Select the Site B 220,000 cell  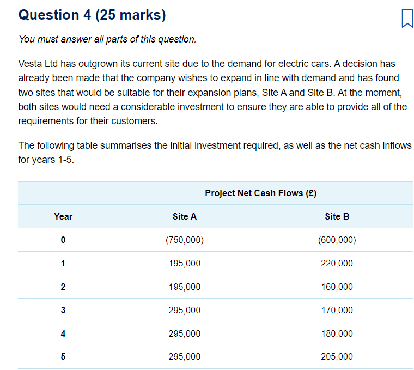point(337,263)
